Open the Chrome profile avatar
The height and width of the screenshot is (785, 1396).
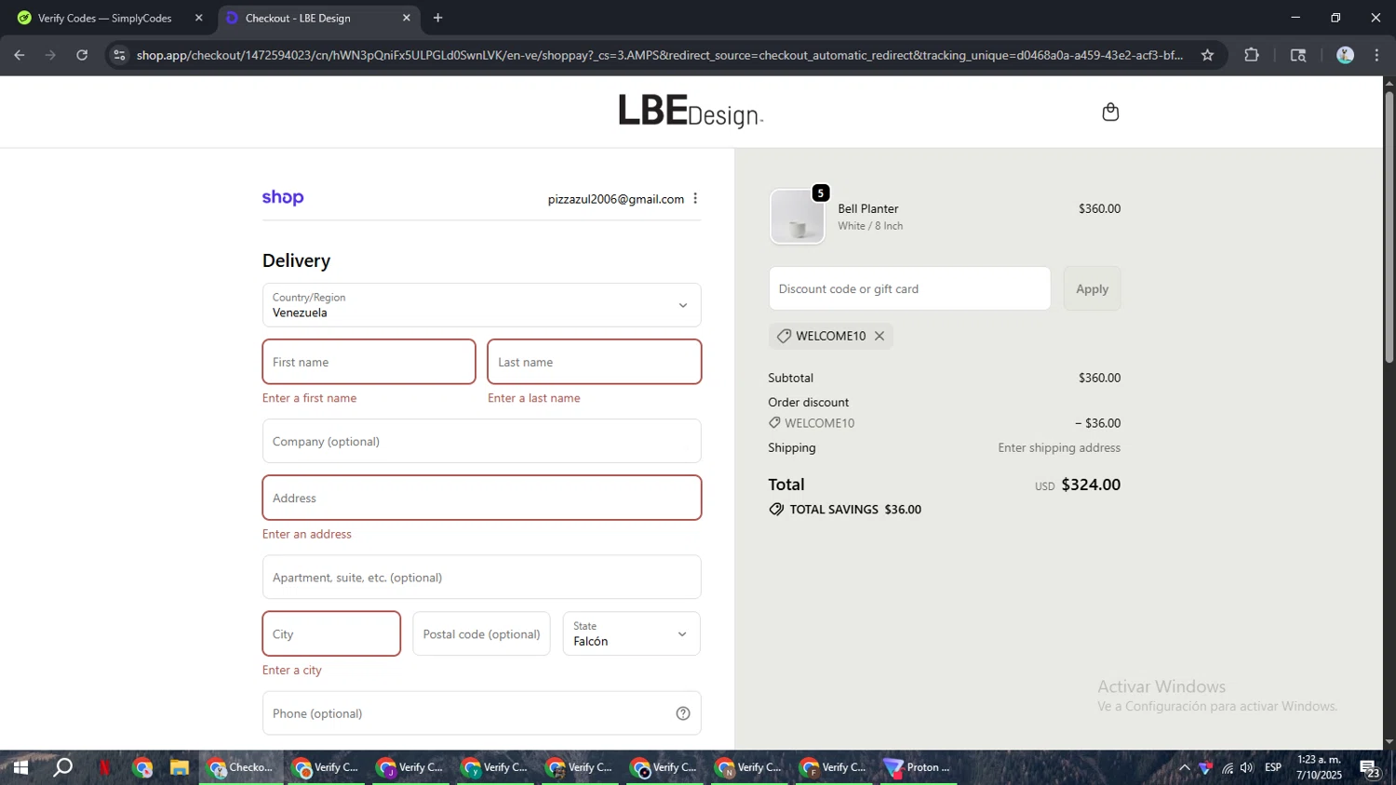1345,55
